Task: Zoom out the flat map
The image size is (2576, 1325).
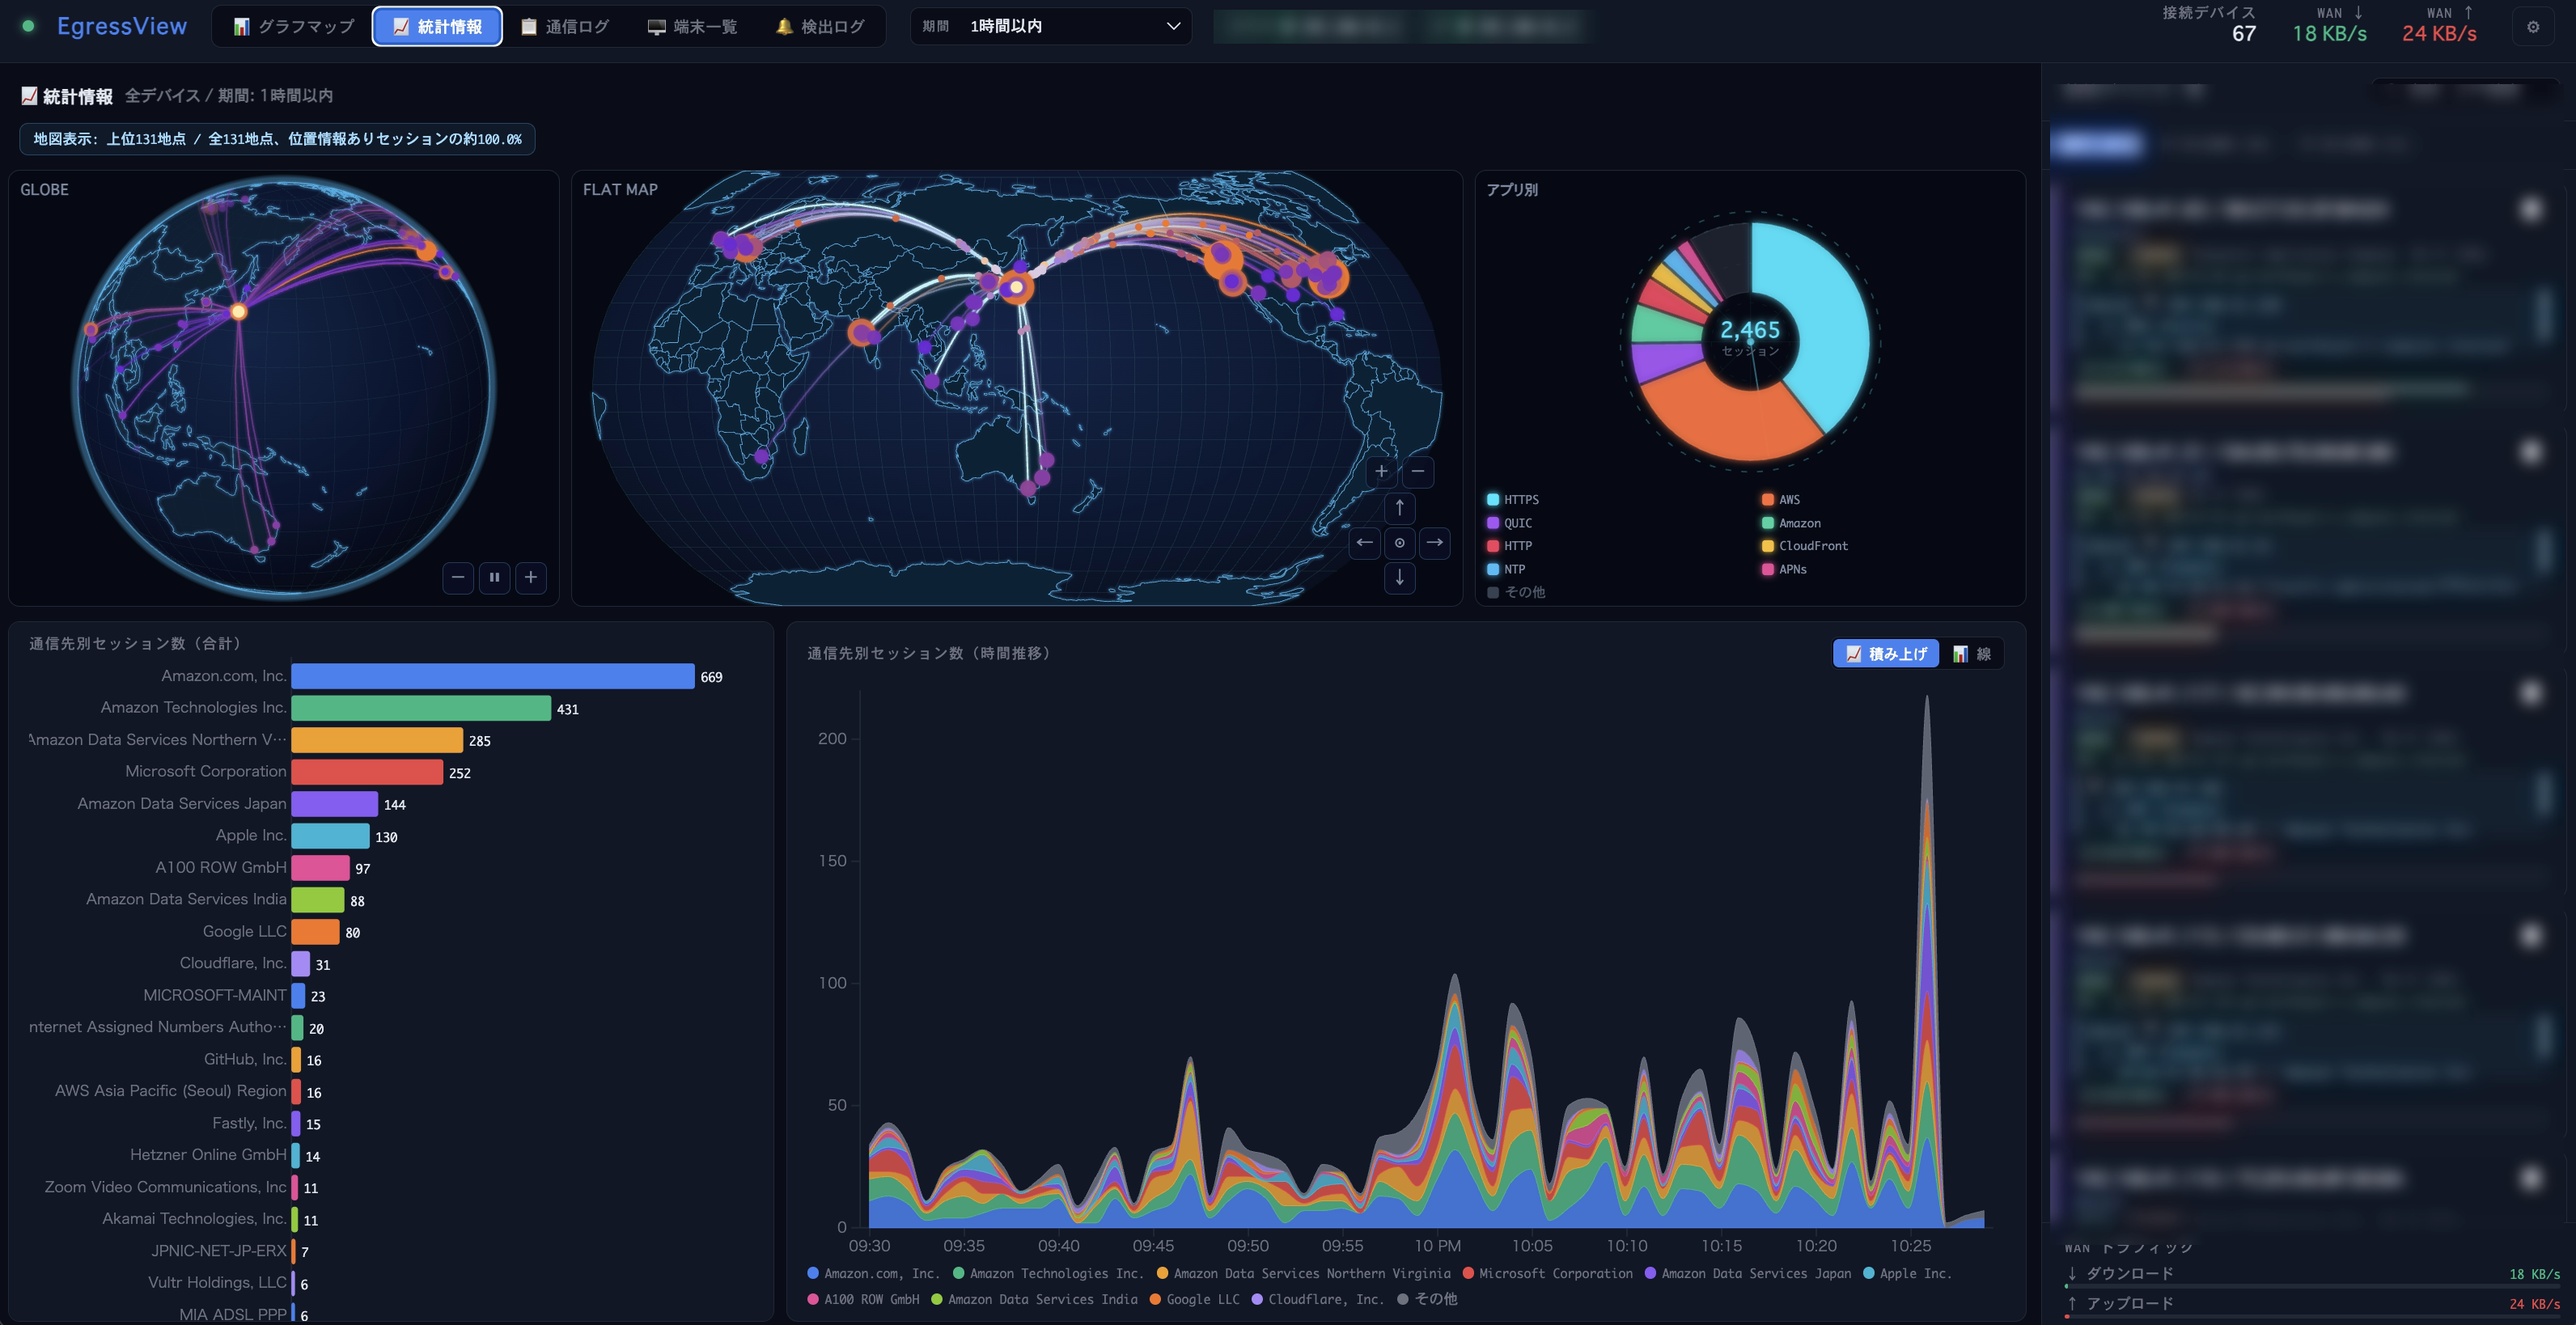Action: pos(1418,471)
